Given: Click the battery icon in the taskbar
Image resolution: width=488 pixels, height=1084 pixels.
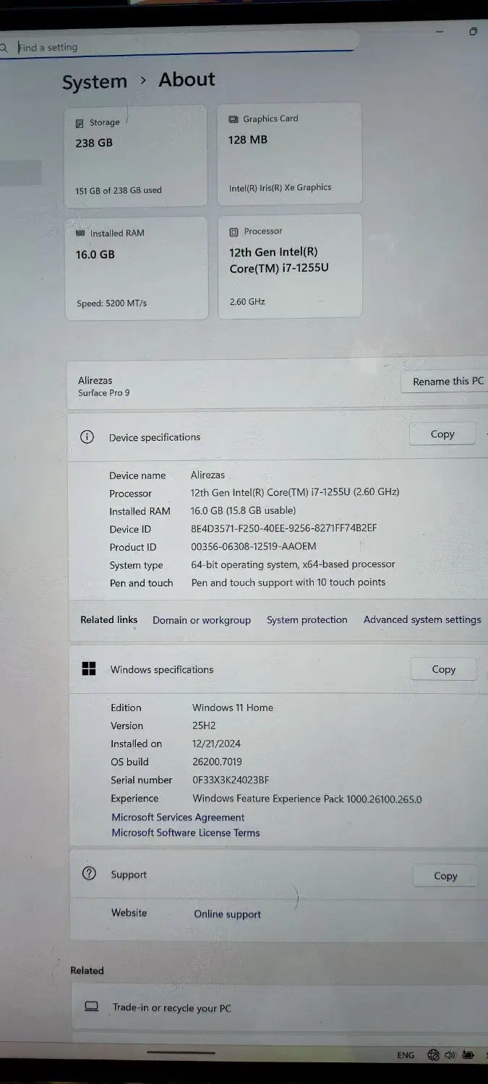Looking at the screenshot, I should click(468, 1055).
